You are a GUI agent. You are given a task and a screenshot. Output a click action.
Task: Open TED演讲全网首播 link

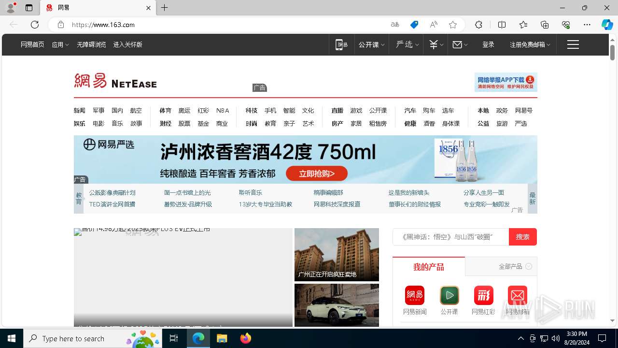tap(112, 204)
